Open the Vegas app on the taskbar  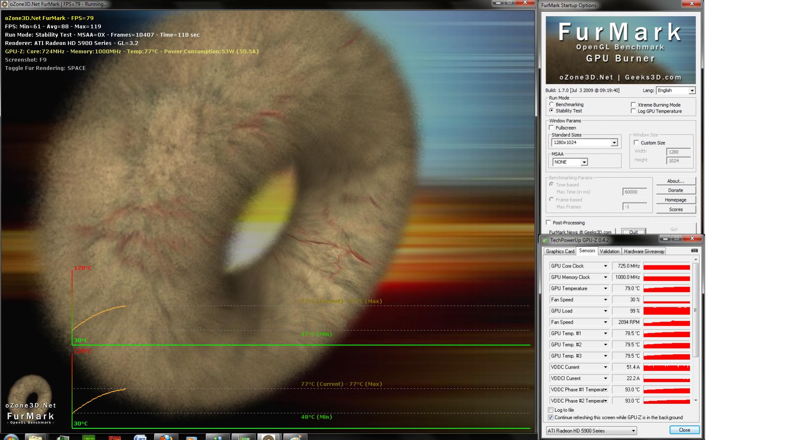(115, 437)
